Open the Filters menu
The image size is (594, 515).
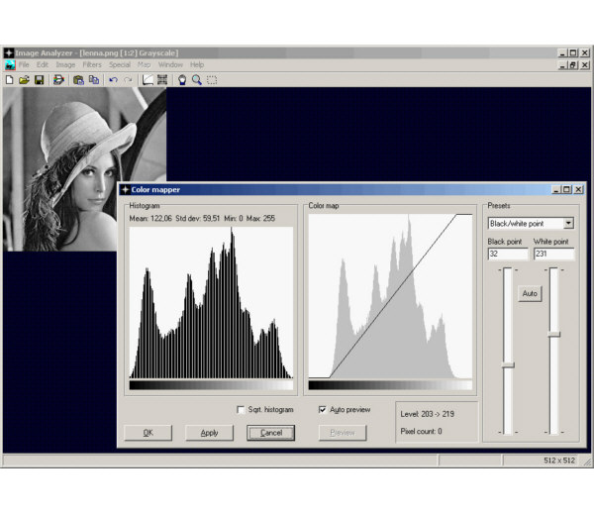coord(92,64)
